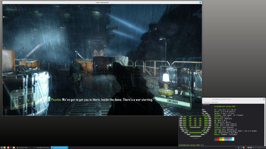The image size is (266, 149).
Task: Click the terminal vertical scrollbar
Action: point(265,125)
